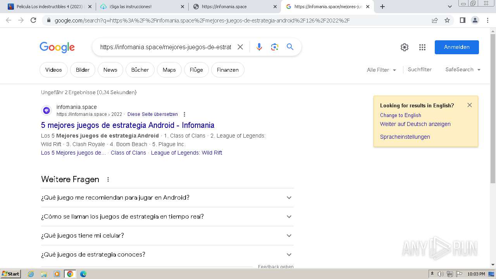This screenshot has width=496, height=279.
Task: Click the share page icon in address bar
Action: click(435, 20)
